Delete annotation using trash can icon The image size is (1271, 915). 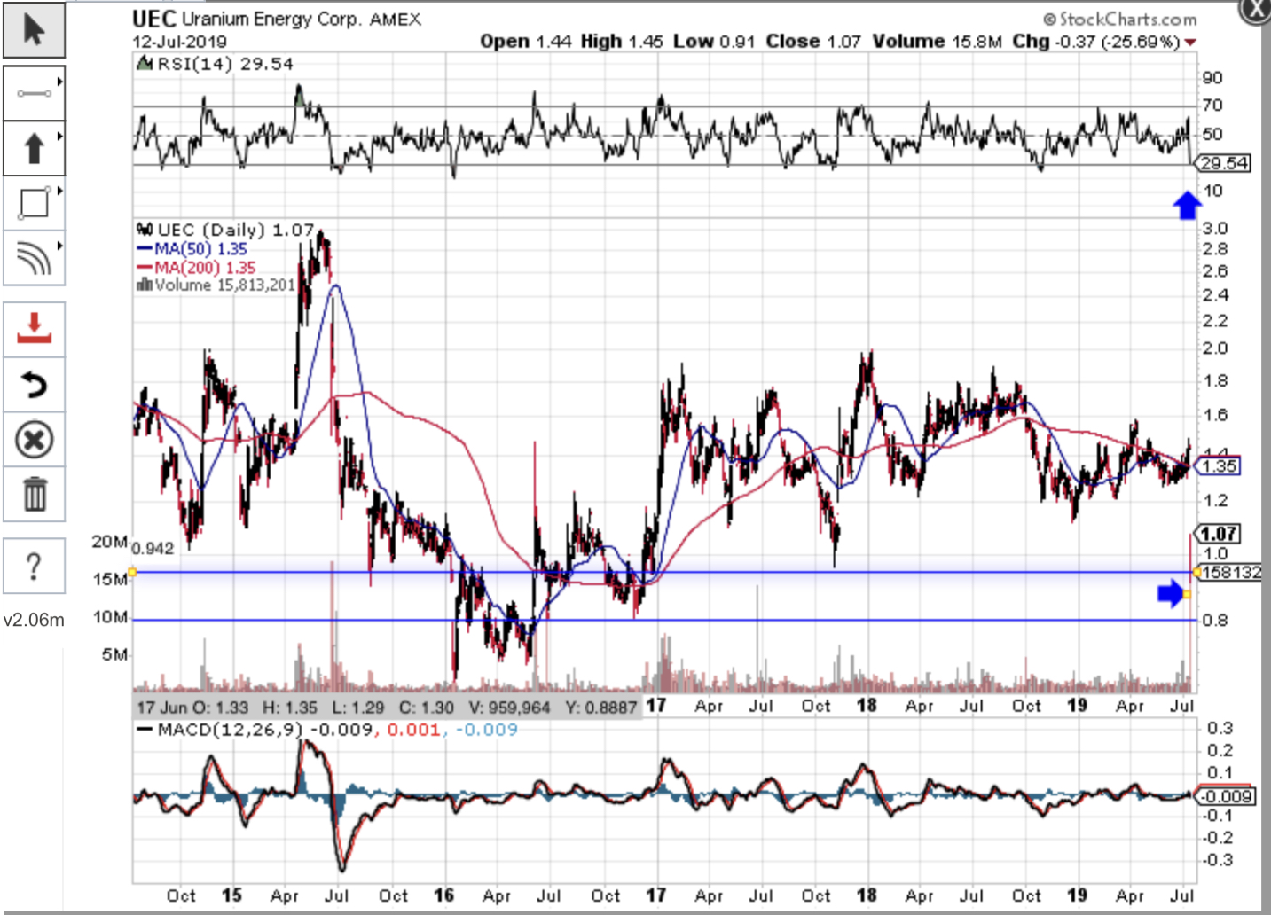pyautogui.click(x=34, y=494)
